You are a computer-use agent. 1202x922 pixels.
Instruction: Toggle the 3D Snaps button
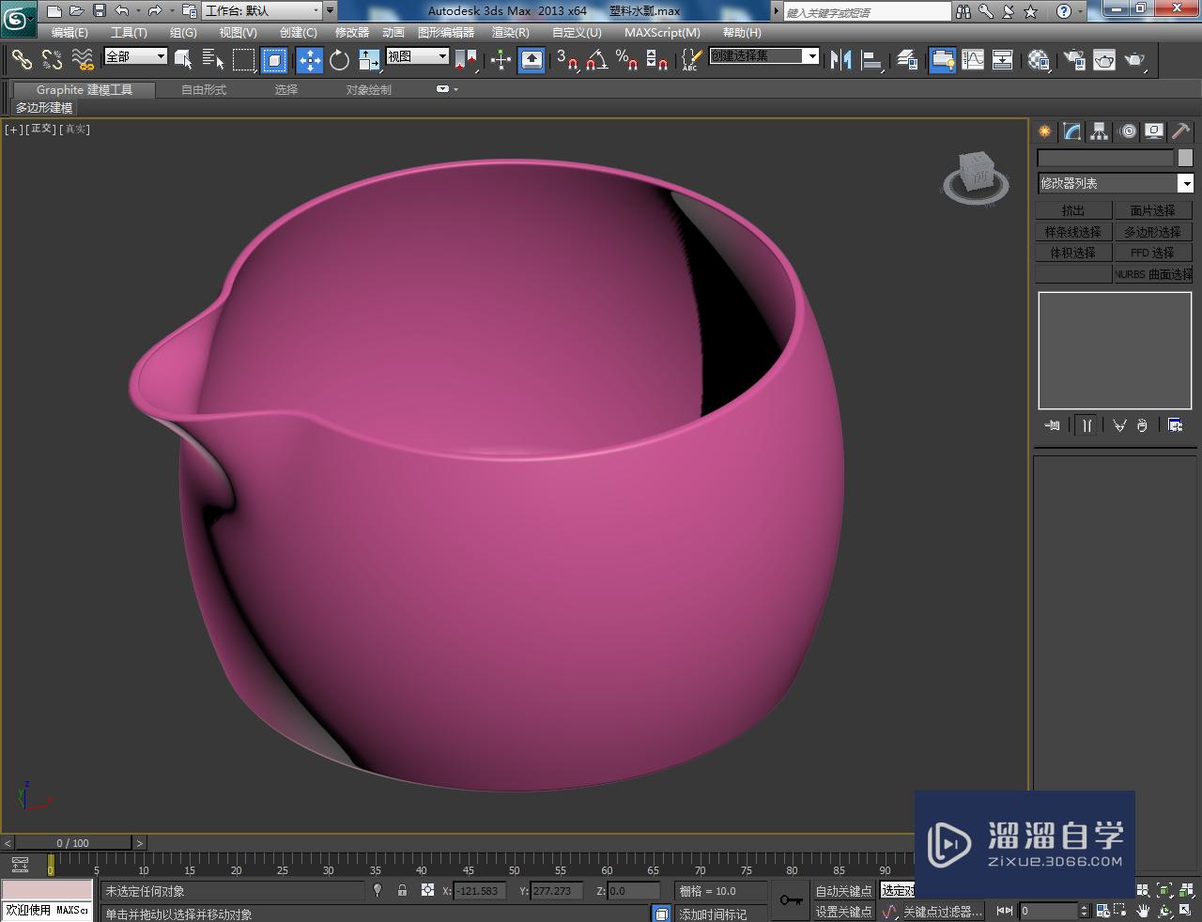point(567,60)
